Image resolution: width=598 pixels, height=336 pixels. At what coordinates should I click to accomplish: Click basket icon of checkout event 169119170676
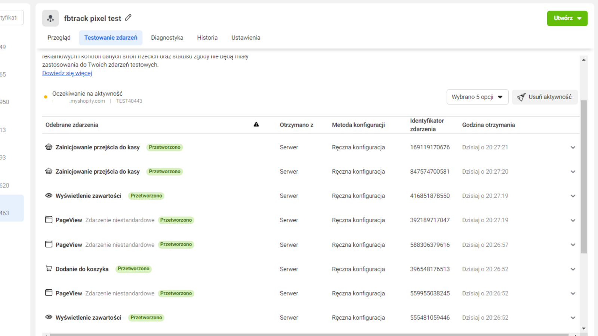(x=49, y=147)
